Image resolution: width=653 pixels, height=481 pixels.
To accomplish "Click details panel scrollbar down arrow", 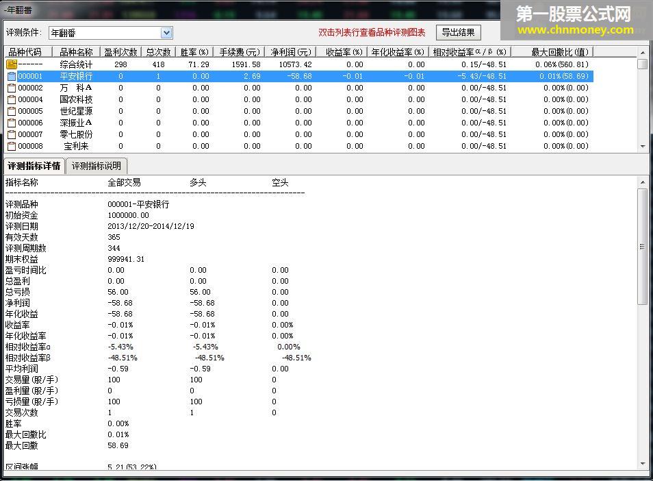I will [643, 464].
